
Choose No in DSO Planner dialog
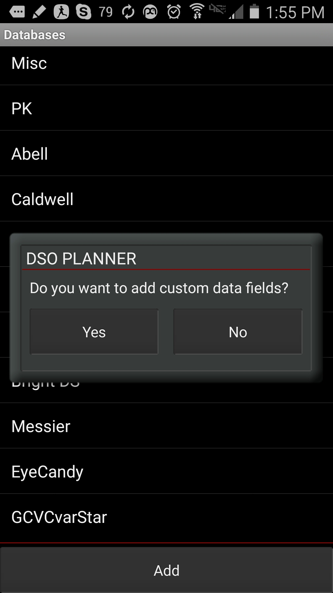point(238,332)
